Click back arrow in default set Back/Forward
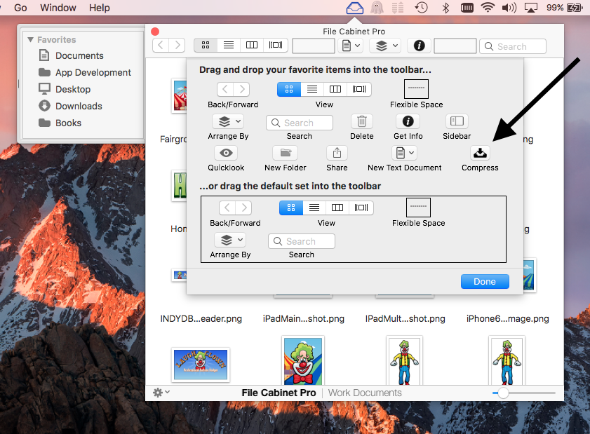590x434 pixels. [x=227, y=208]
